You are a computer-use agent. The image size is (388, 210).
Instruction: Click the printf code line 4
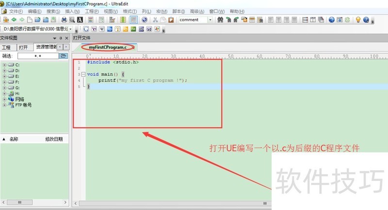[143, 80]
